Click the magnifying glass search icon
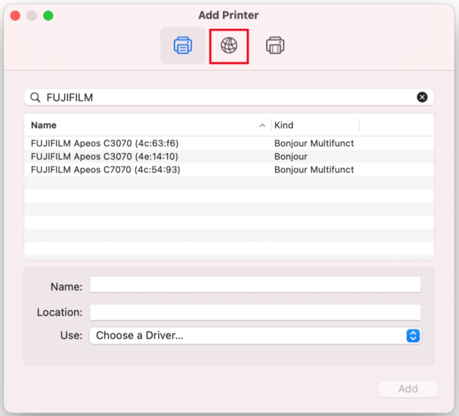459x416 pixels. (36, 97)
